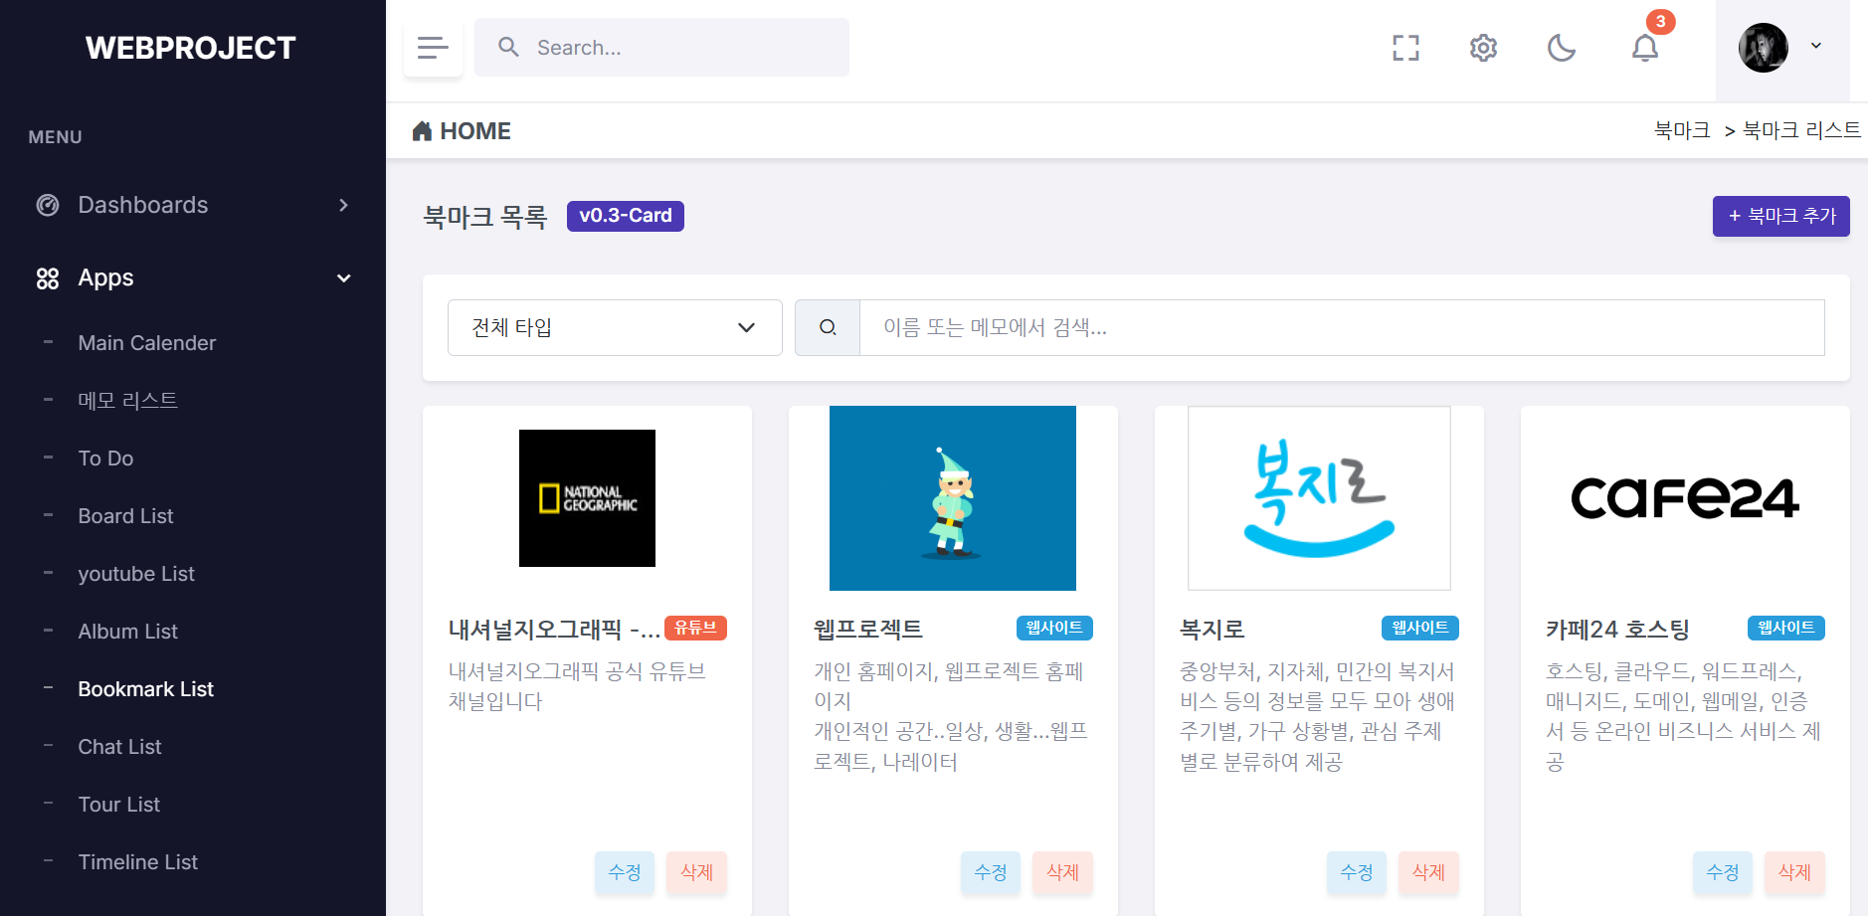Click 웹사이트 badge on 웹프로젝트 card
This screenshot has width=1868, height=916.
(x=1054, y=628)
